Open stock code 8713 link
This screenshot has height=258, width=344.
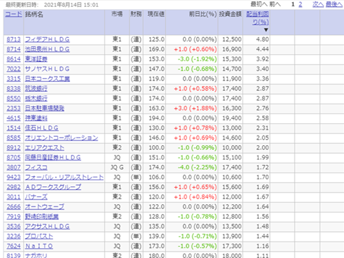(x=14, y=39)
